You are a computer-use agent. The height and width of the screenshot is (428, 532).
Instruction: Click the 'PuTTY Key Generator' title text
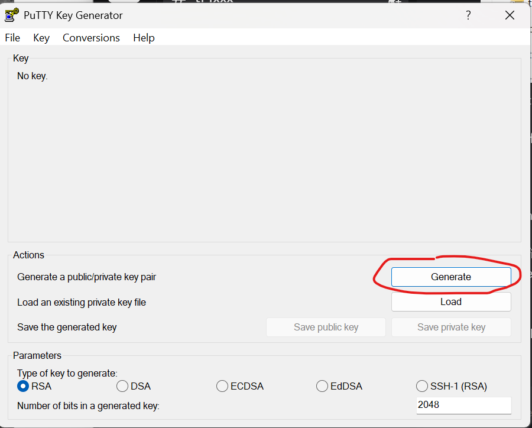73,15
